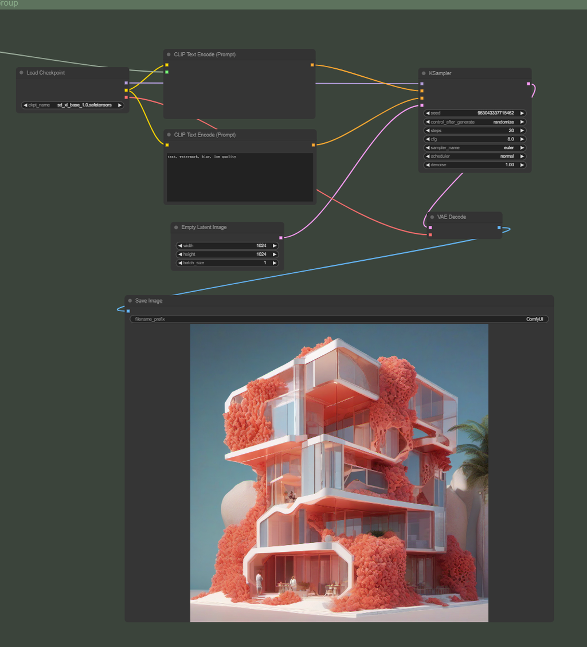
Task: Collapse the KSampler node via its title dot
Action: point(423,73)
